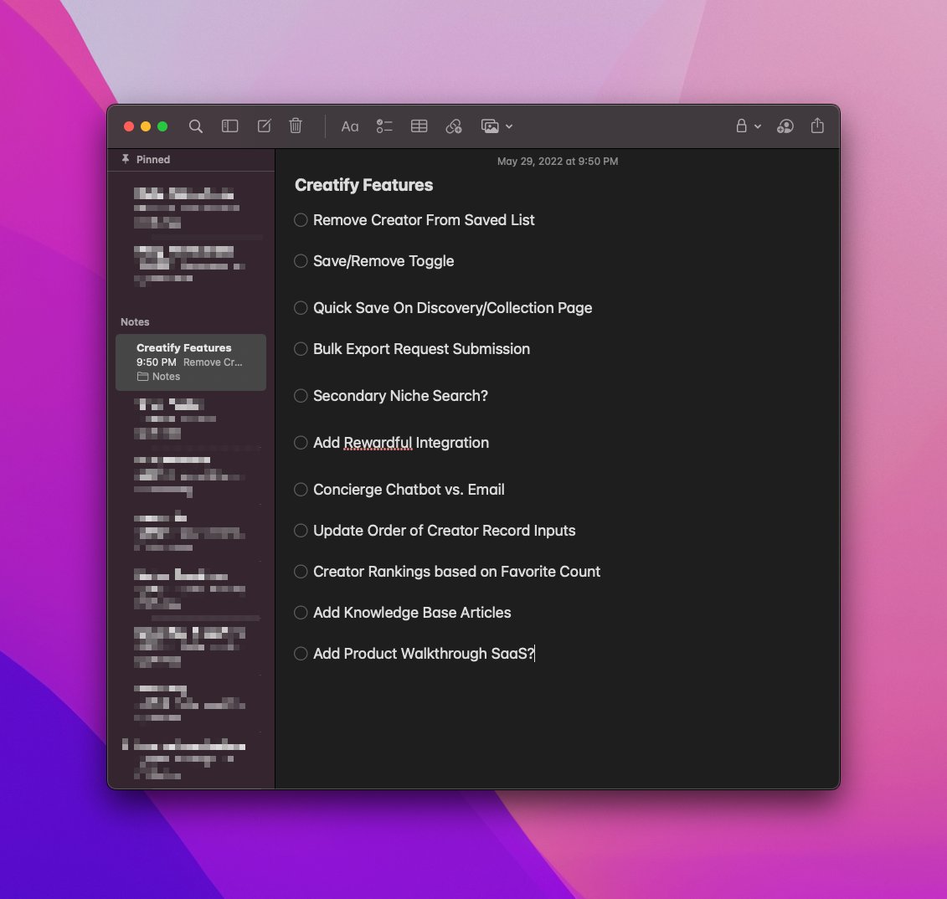The width and height of the screenshot is (947, 899).
Task: Toggle the sidebar view icon
Action: pyautogui.click(x=229, y=126)
